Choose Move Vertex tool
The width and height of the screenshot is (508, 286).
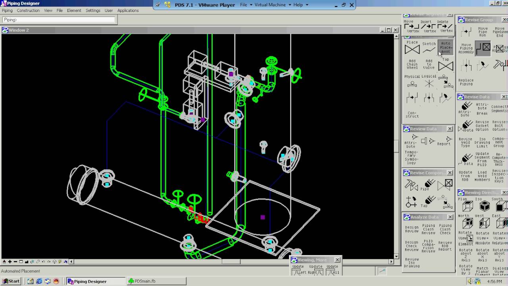coord(412,27)
